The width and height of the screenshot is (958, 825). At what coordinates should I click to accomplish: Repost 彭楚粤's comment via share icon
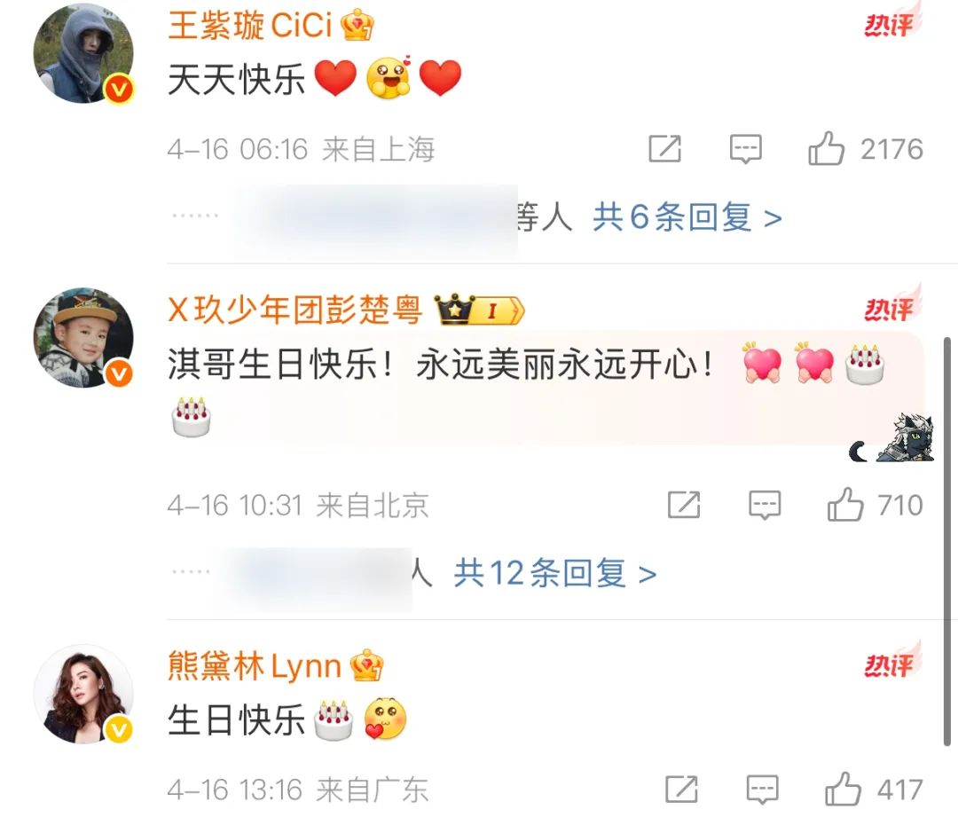(x=684, y=504)
